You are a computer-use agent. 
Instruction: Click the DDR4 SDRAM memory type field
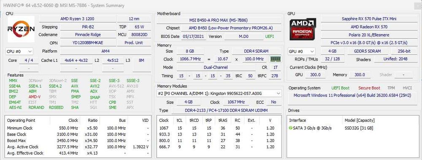coord(257,51)
